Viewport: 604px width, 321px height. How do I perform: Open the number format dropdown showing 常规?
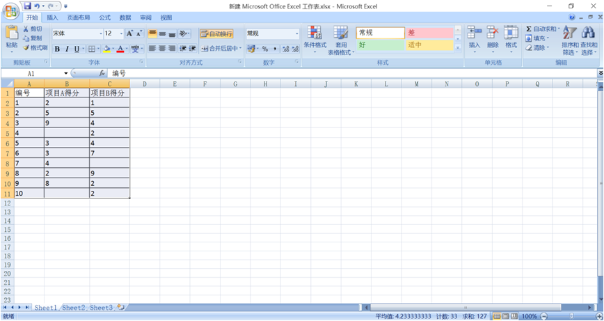point(297,33)
